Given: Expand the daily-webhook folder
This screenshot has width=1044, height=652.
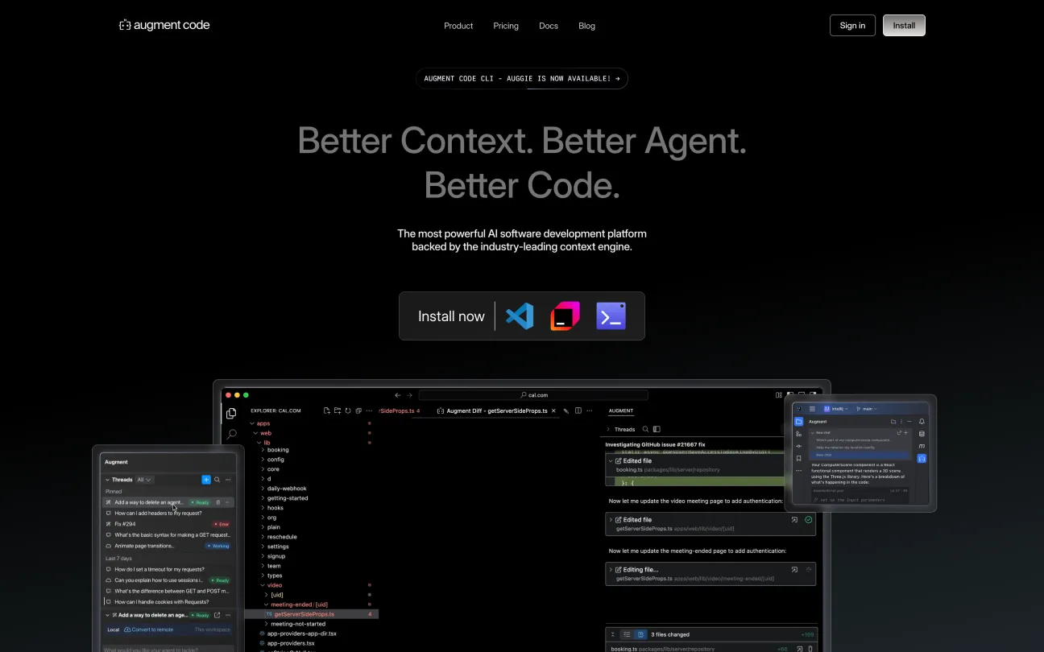Looking at the screenshot, I should coord(284,489).
